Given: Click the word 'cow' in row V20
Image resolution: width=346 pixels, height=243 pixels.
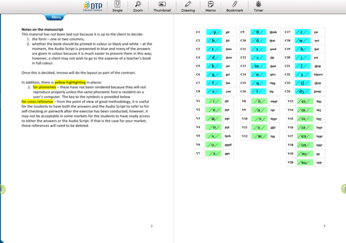Looking at the screenshot, I should 319,162.
